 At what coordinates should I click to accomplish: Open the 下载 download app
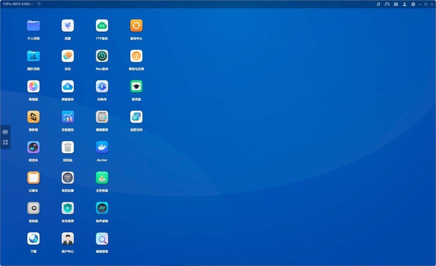pyautogui.click(x=33, y=238)
